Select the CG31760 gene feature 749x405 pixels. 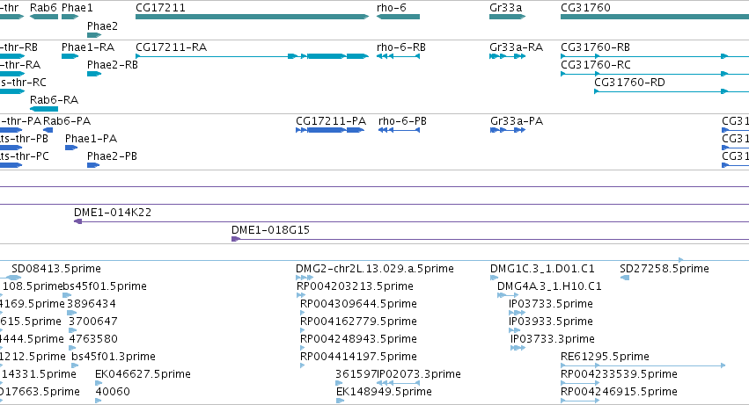[x=655, y=17]
